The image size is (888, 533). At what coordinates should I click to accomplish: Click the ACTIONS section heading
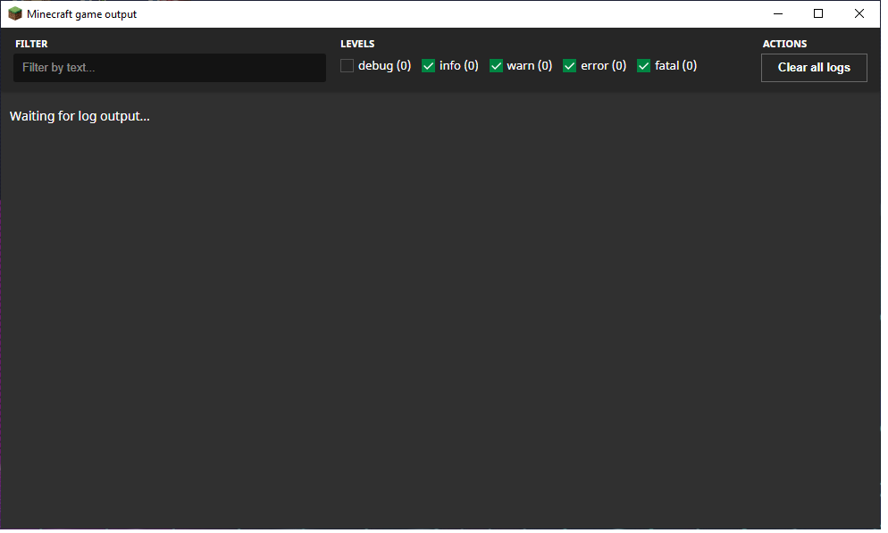[784, 44]
